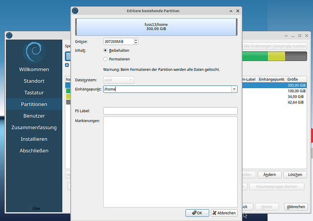
Task: Close the installer window
Action: [x=307, y=35]
